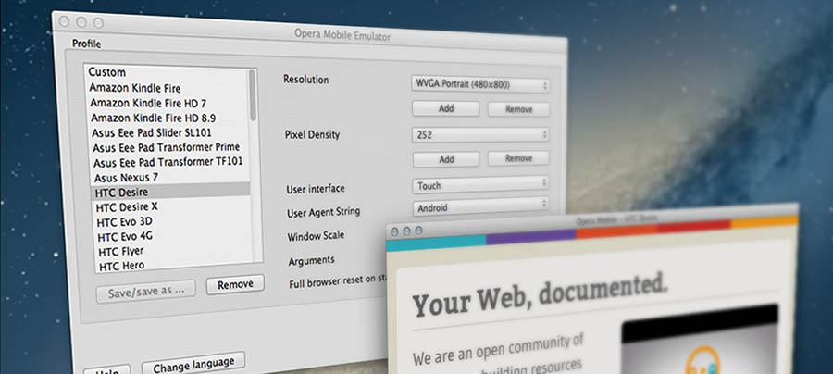833x374 pixels.
Task: Click the Help button
Action: (x=106, y=370)
